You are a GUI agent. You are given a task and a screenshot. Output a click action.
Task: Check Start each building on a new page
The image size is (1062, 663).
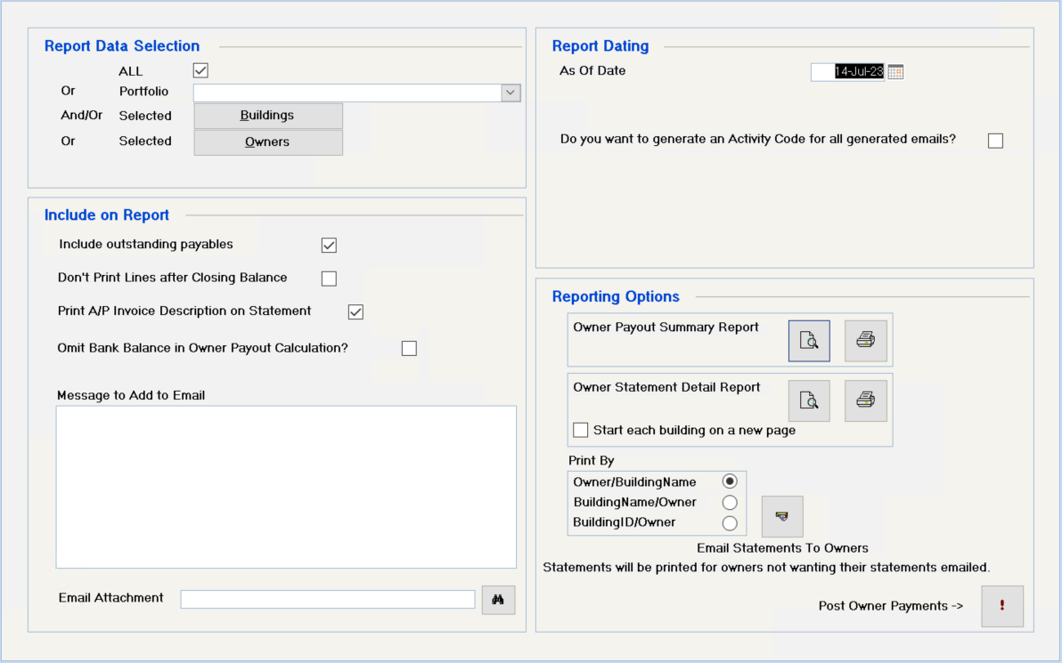click(x=580, y=430)
